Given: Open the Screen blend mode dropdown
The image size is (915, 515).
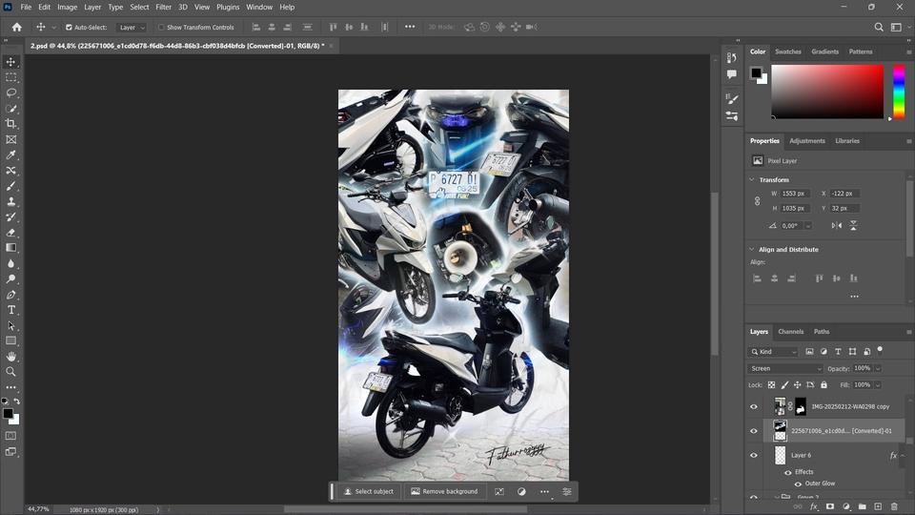Looking at the screenshot, I should coord(785,368).
